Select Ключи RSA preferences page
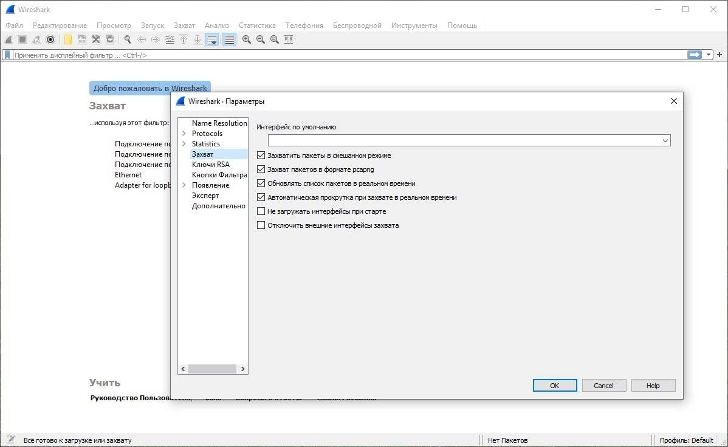This screenshot has width=728, height=447. [x=210, y=165]
